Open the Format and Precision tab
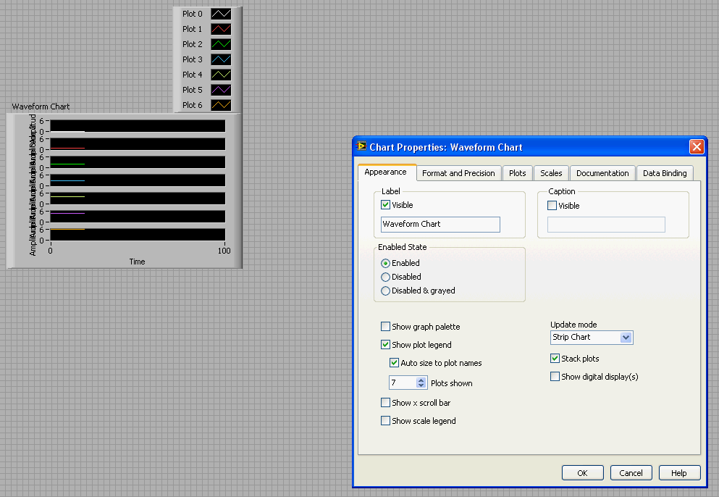This screenshot has width=719, height=497. [458, 173]
